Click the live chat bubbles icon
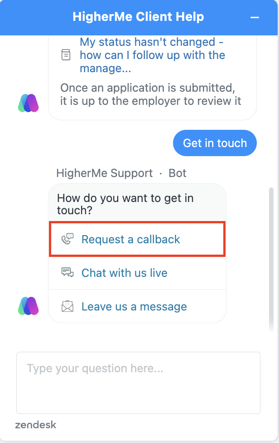Viewport: 279px width, 443px height. pos(67,273)
